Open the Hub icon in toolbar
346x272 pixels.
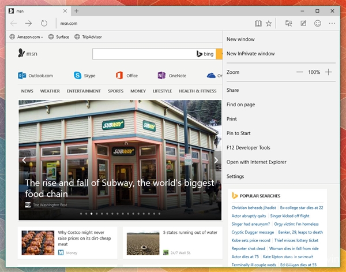click(288, 24)
